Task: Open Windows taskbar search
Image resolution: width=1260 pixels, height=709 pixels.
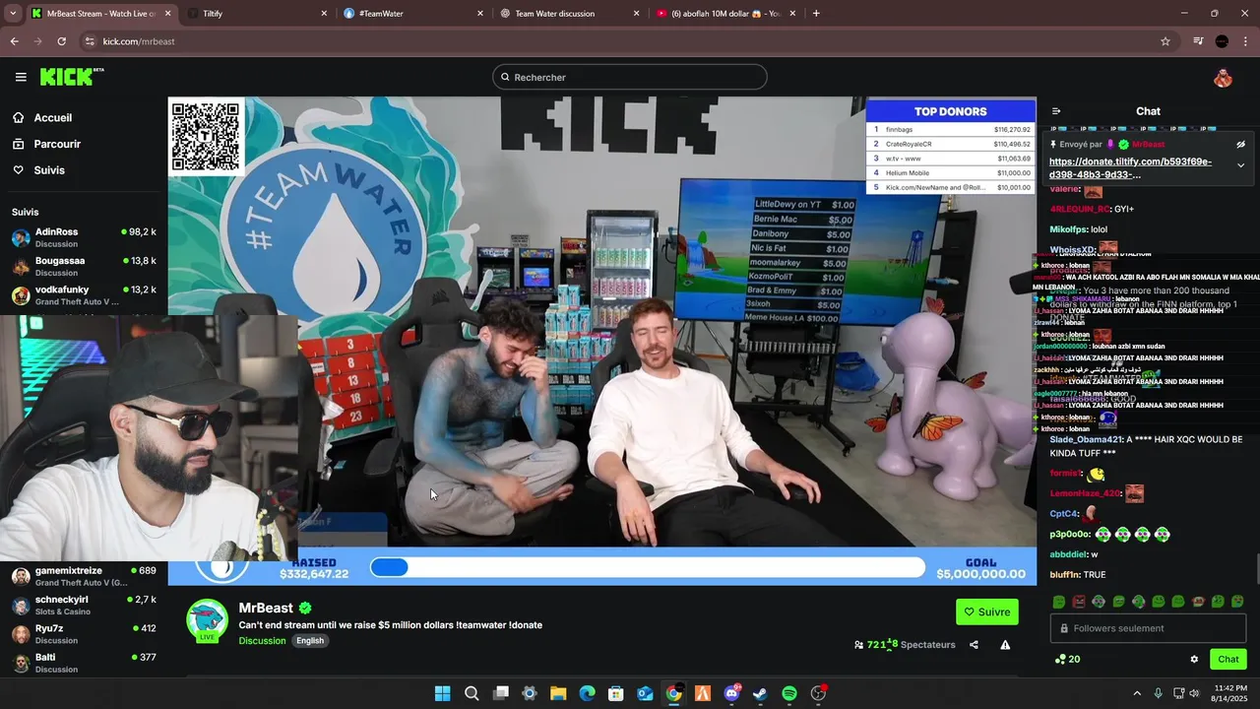Action: tap(472, 693)
